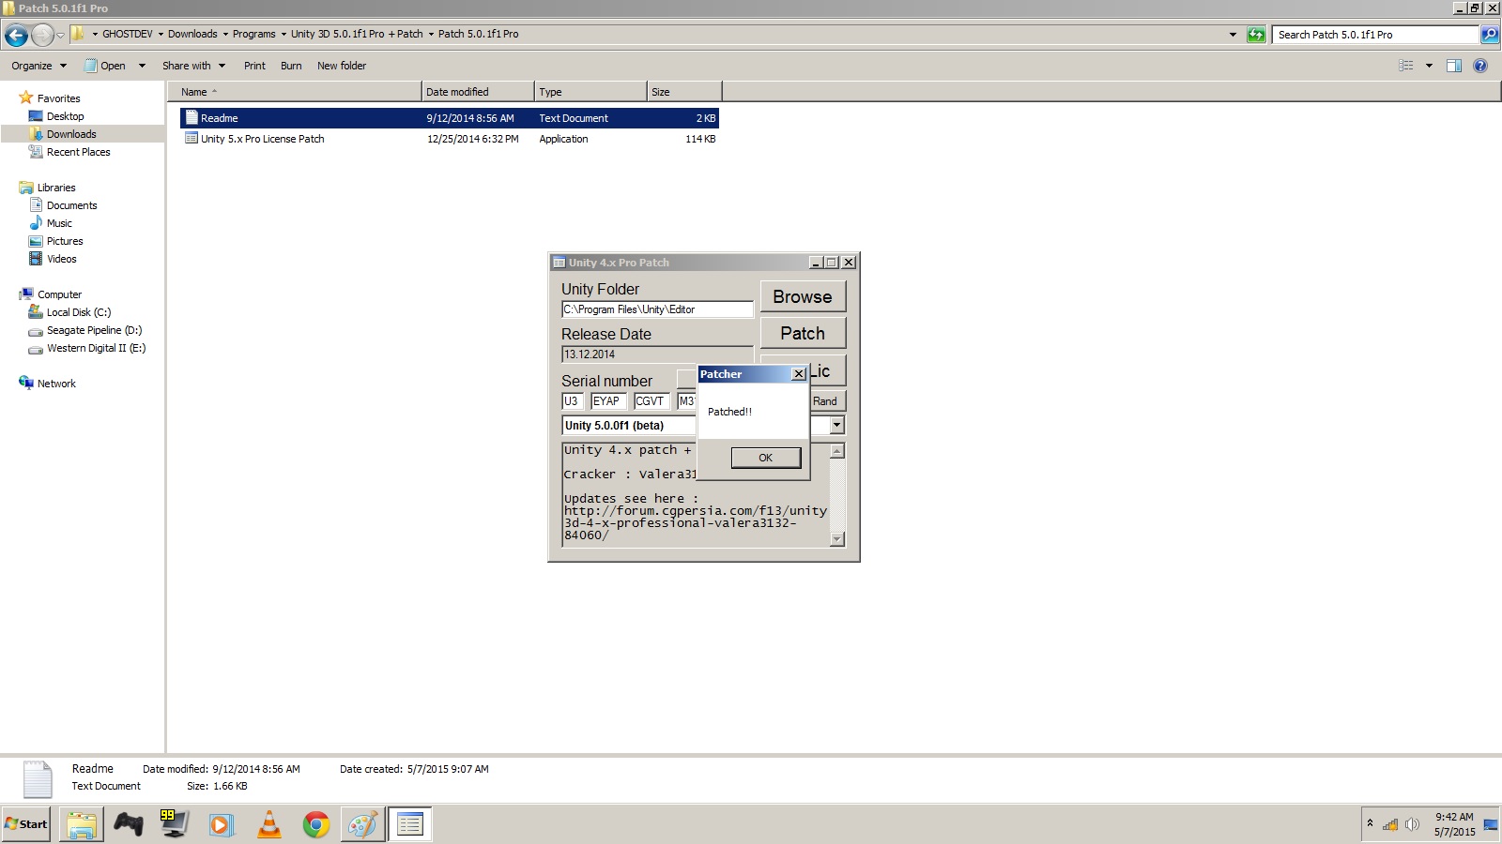This screenshot has height=844, width=1502.
Task: Click scroll down arrow in patch notes
Action: (837, 539)
